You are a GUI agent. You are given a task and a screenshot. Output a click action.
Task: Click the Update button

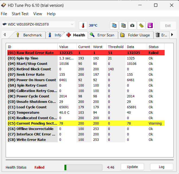[132, 167]
